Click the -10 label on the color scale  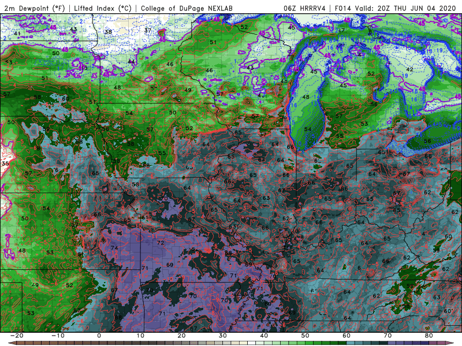coord(58,336)
